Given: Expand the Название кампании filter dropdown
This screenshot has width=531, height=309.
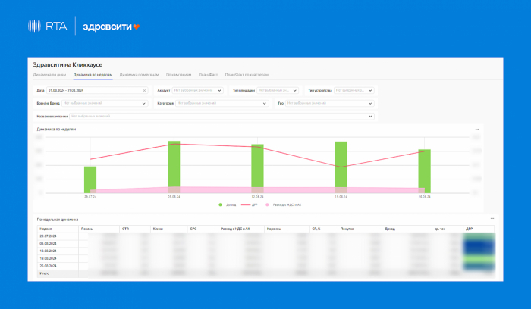Looking at the screenshot, I should click(x=222, y=117).
